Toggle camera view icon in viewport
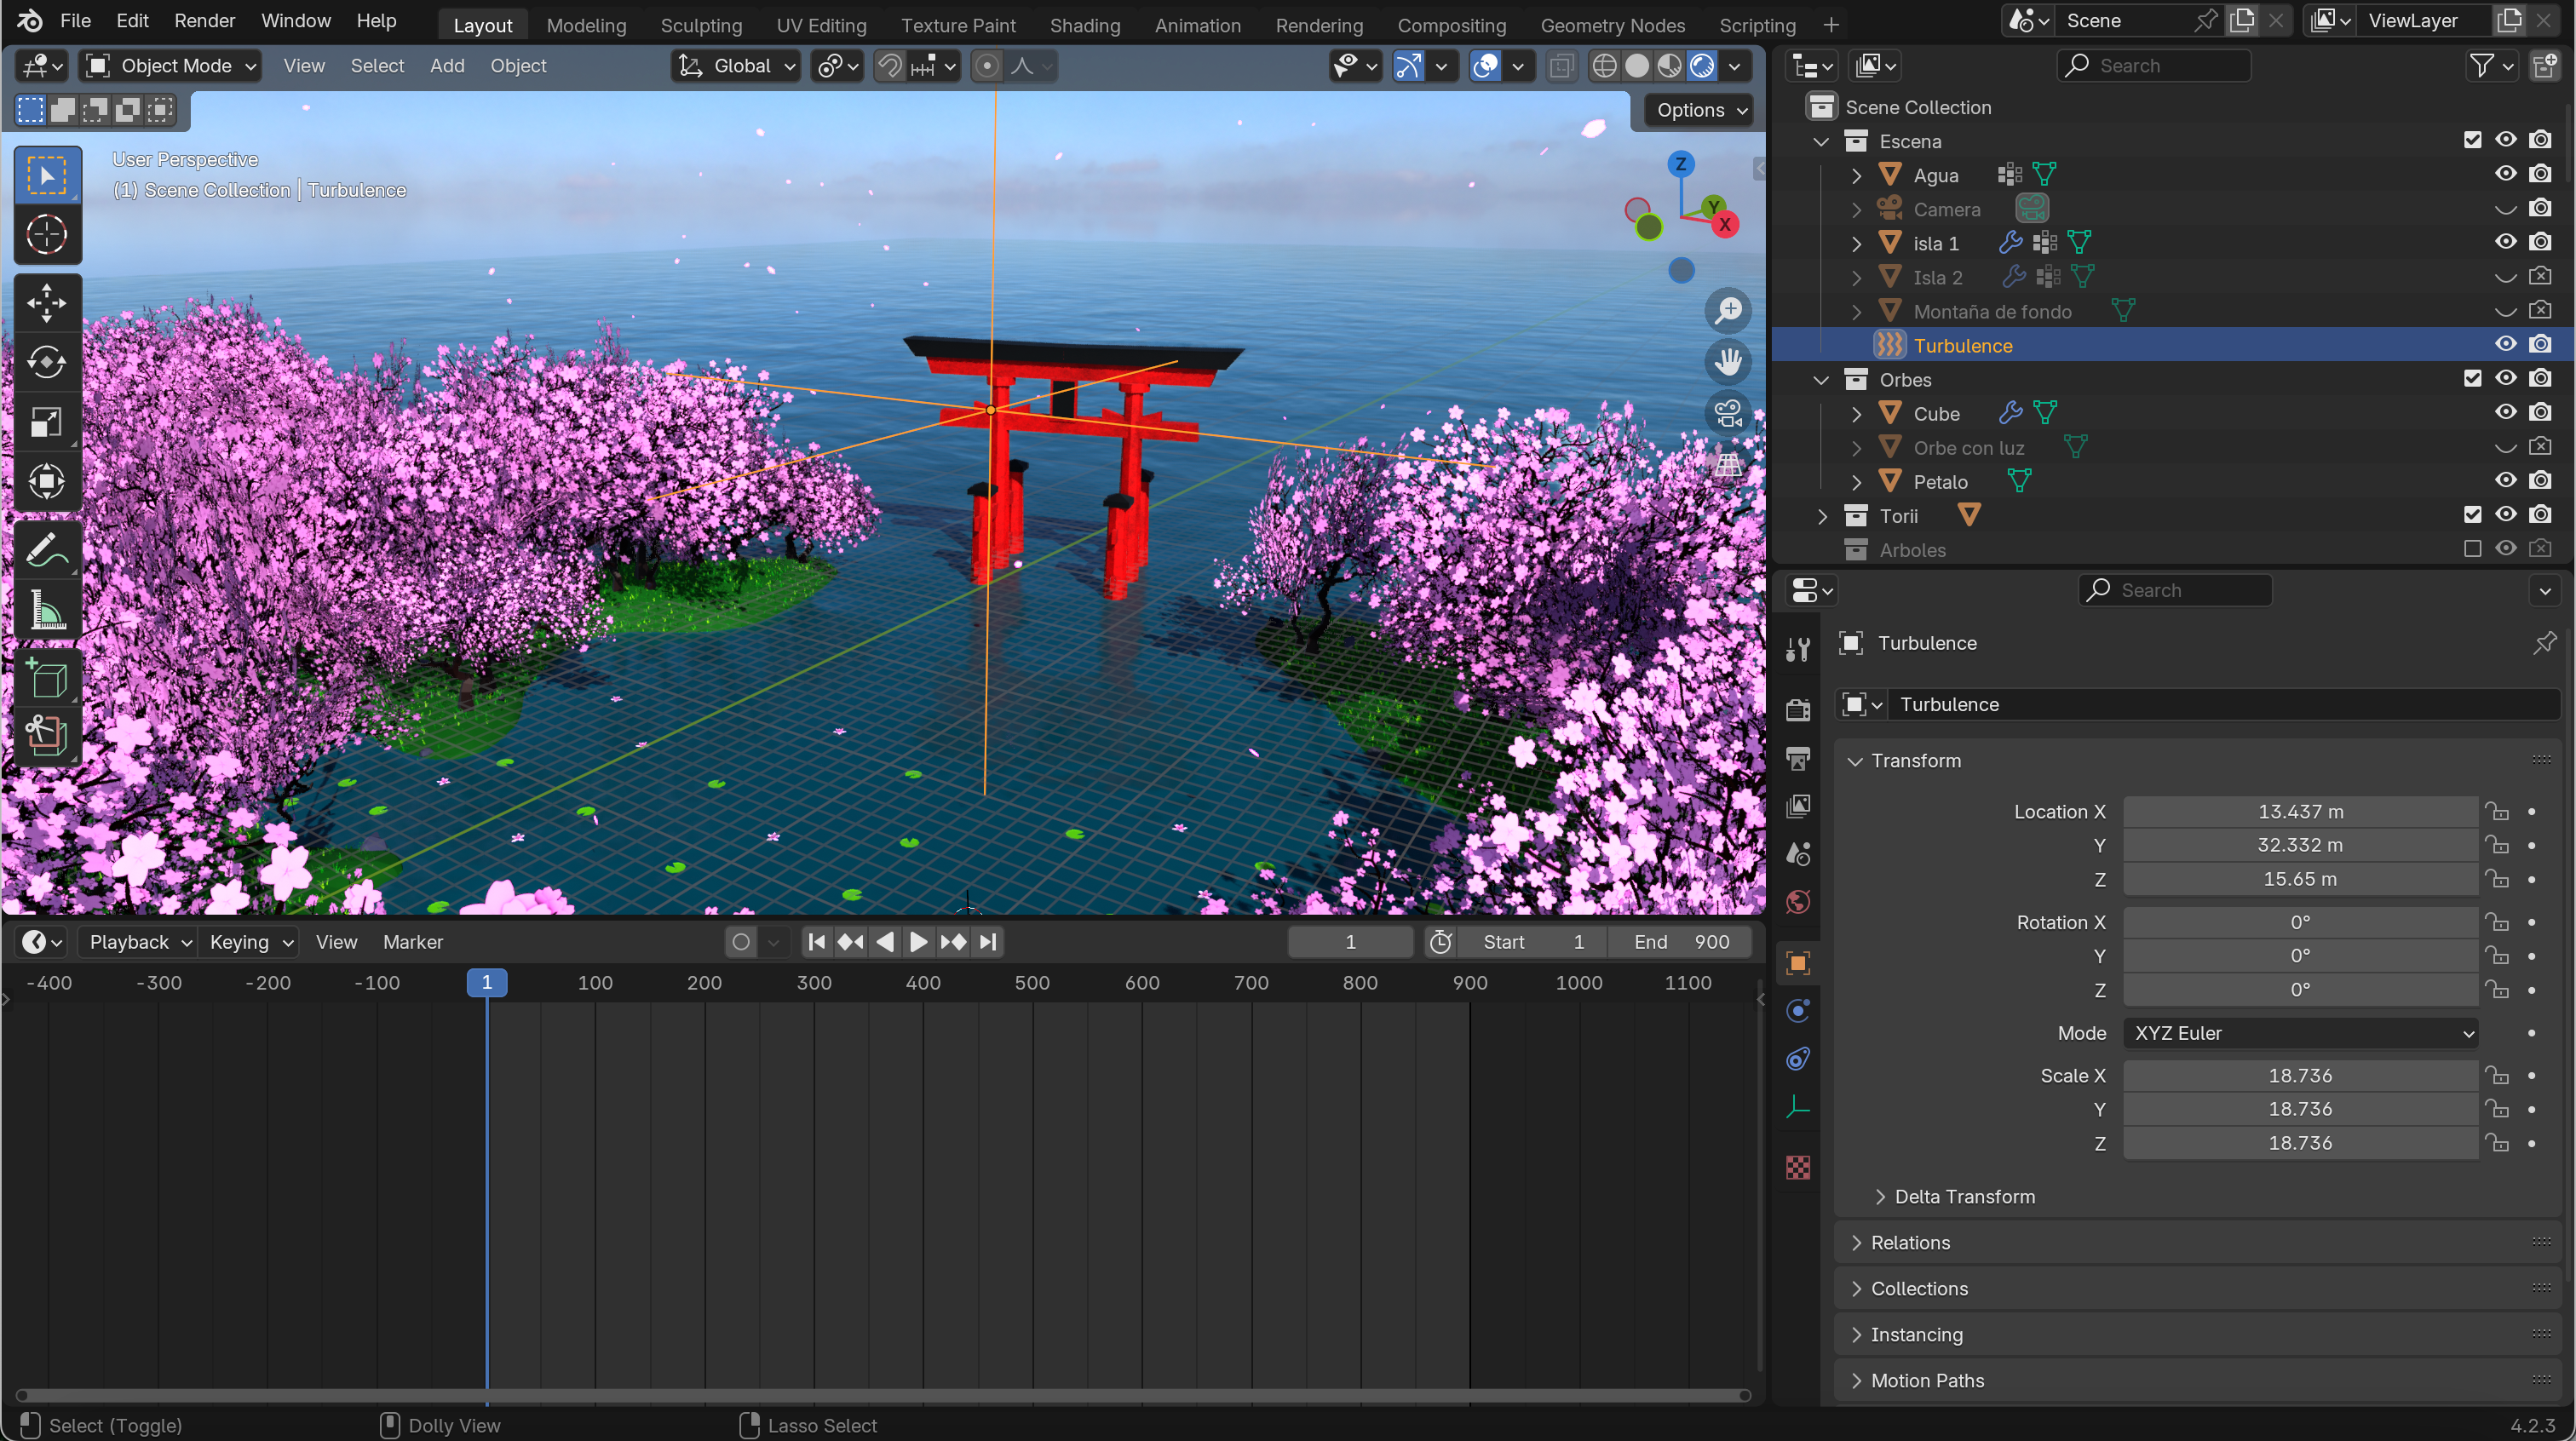 [x=1728, y=413]
